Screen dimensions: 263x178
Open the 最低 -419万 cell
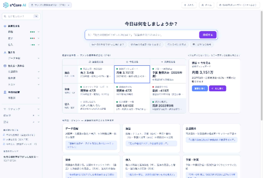tap(168, 91)
